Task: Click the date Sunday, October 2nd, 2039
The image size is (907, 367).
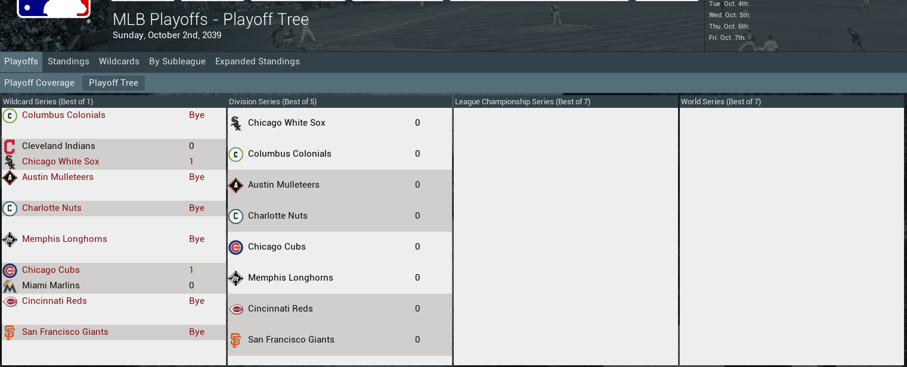Action: click(167, 36)
